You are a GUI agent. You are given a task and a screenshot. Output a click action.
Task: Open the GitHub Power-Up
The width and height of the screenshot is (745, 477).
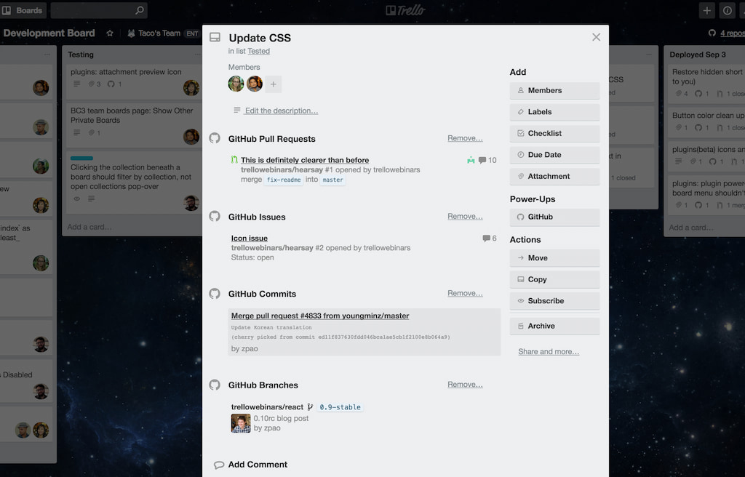(554, 217)
